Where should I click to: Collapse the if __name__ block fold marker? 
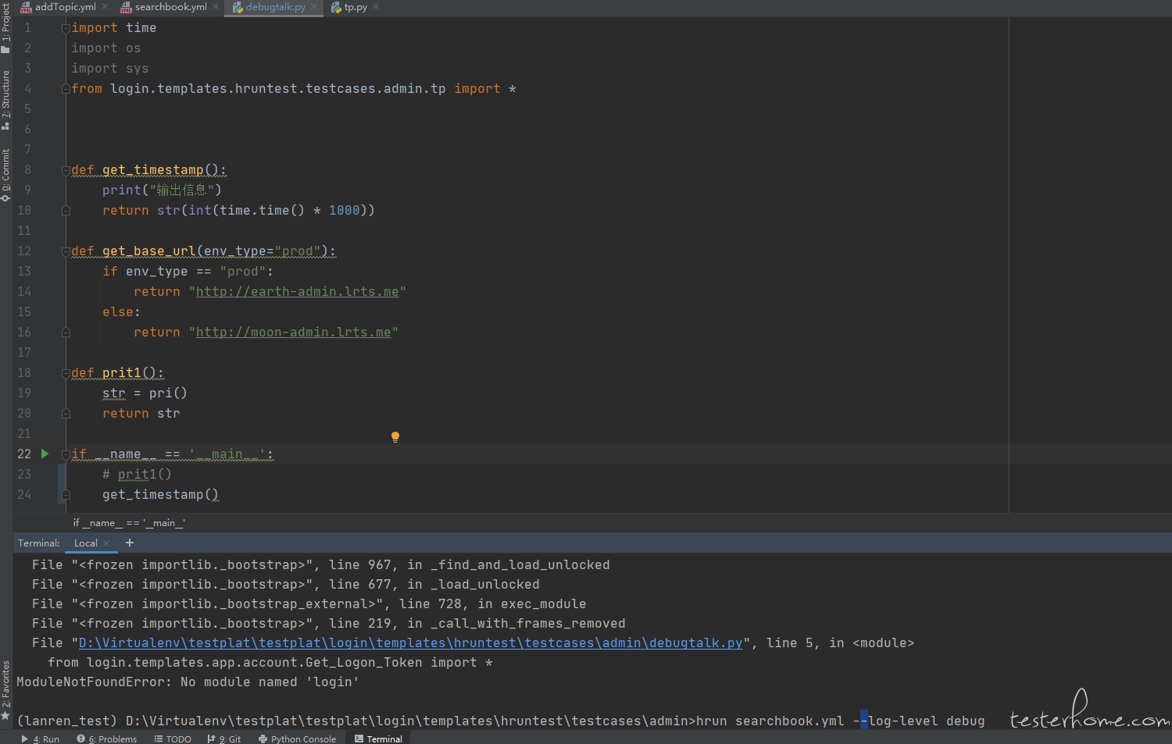pos(66,454)
